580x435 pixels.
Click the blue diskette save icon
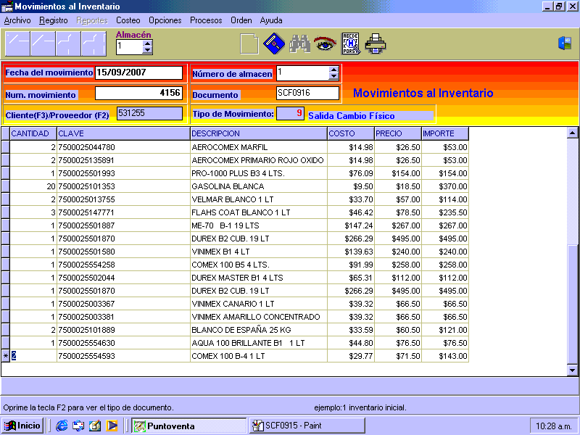pyautogui.click(x=273, y=44)
